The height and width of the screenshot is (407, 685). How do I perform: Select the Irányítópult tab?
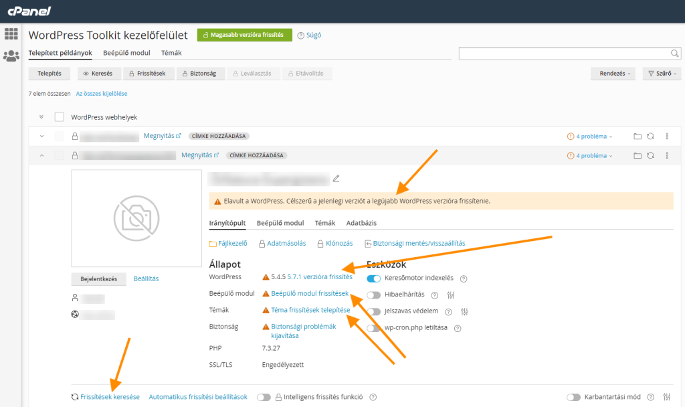[227, 223]
